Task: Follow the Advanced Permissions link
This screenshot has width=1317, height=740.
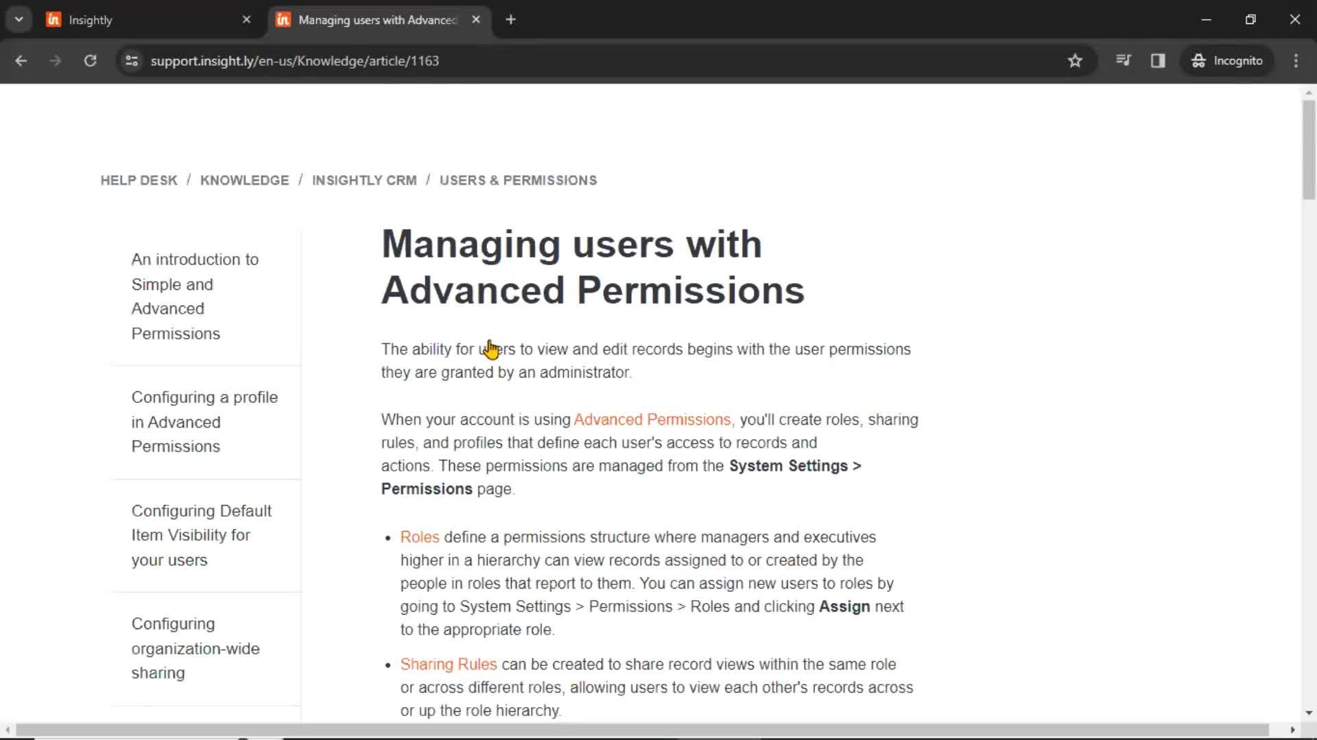Action: pyautogui.click(x=653, y=419)
